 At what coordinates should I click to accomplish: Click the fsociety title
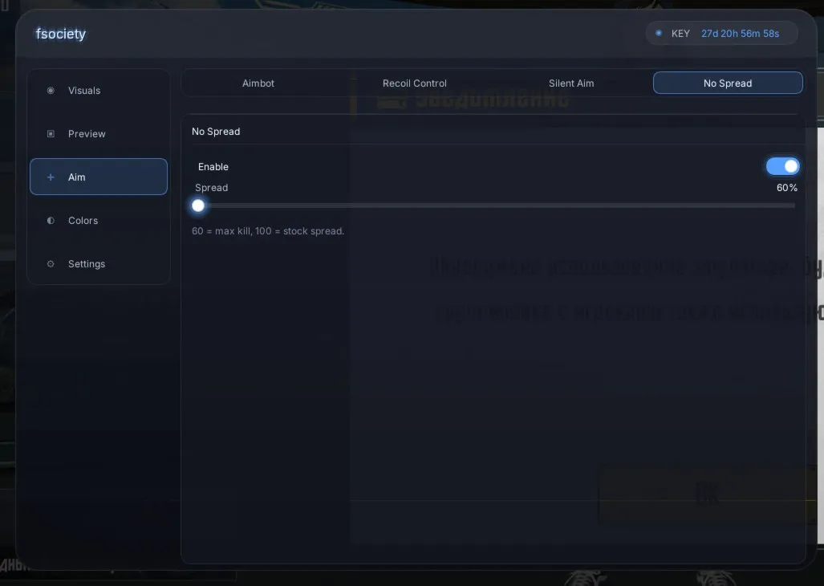(61, 34)
